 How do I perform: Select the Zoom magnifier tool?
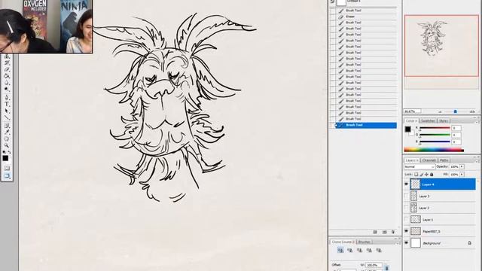(x=7, y=145)
